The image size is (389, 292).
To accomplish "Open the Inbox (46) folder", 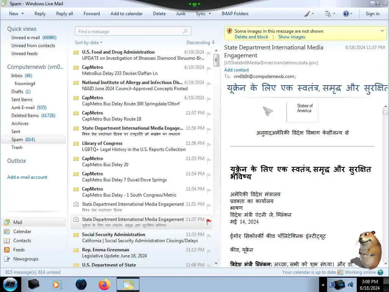I will pos(22,76).
